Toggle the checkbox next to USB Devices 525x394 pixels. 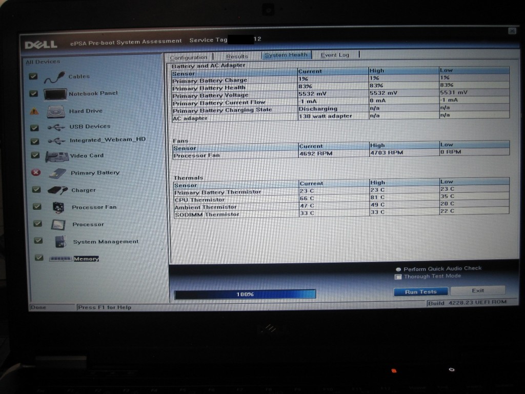pyautogui.click(x=34, y=128)
